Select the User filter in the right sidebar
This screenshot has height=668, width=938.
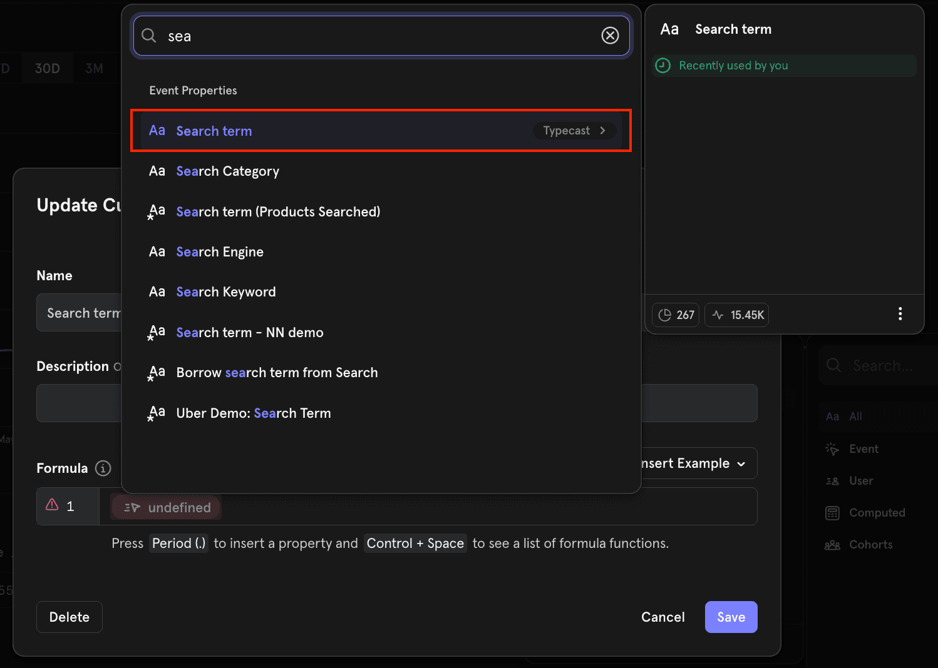tap(860, 480)
